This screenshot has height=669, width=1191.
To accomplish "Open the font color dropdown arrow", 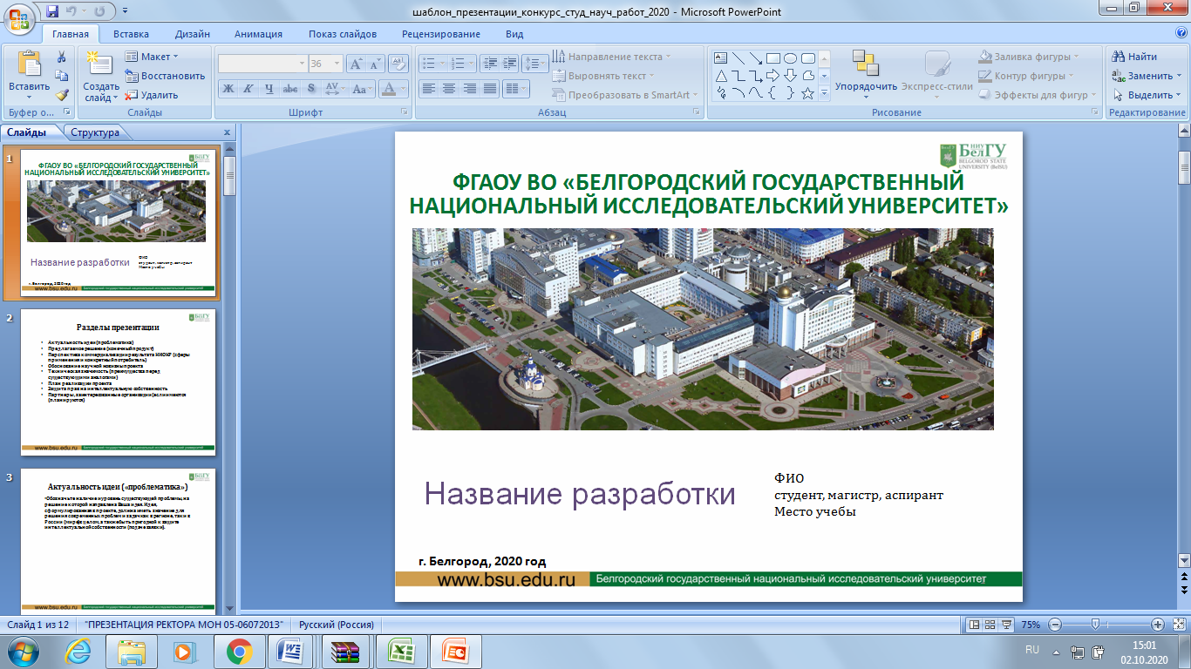I will 405,88.
